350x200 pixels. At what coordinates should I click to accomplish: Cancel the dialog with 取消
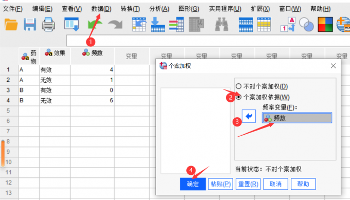click(276, 184)
